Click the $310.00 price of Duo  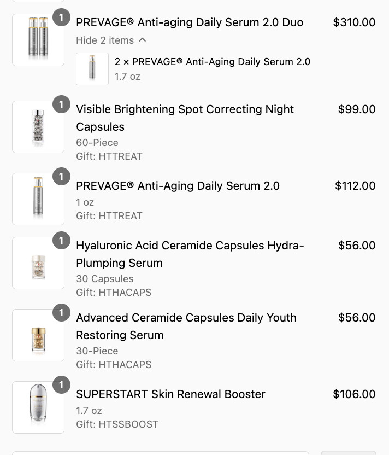pyautogui.click(x=354, y=22)
